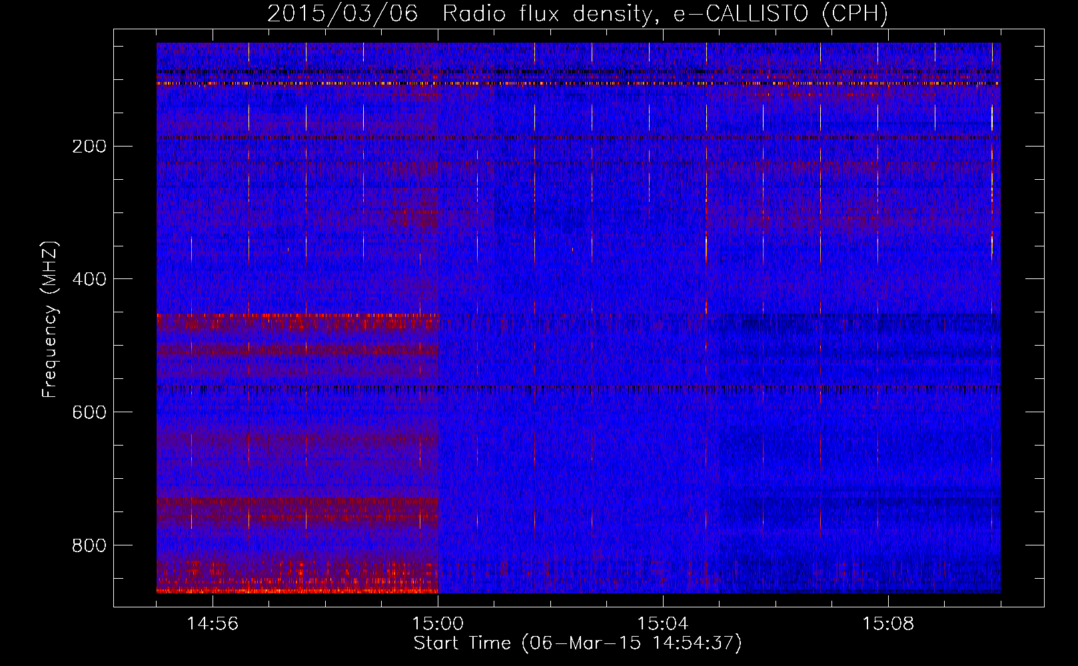This screenshot has height=666, width=1078.
Task: Click the 800 frequency tick label
Action: pos(89,546)
